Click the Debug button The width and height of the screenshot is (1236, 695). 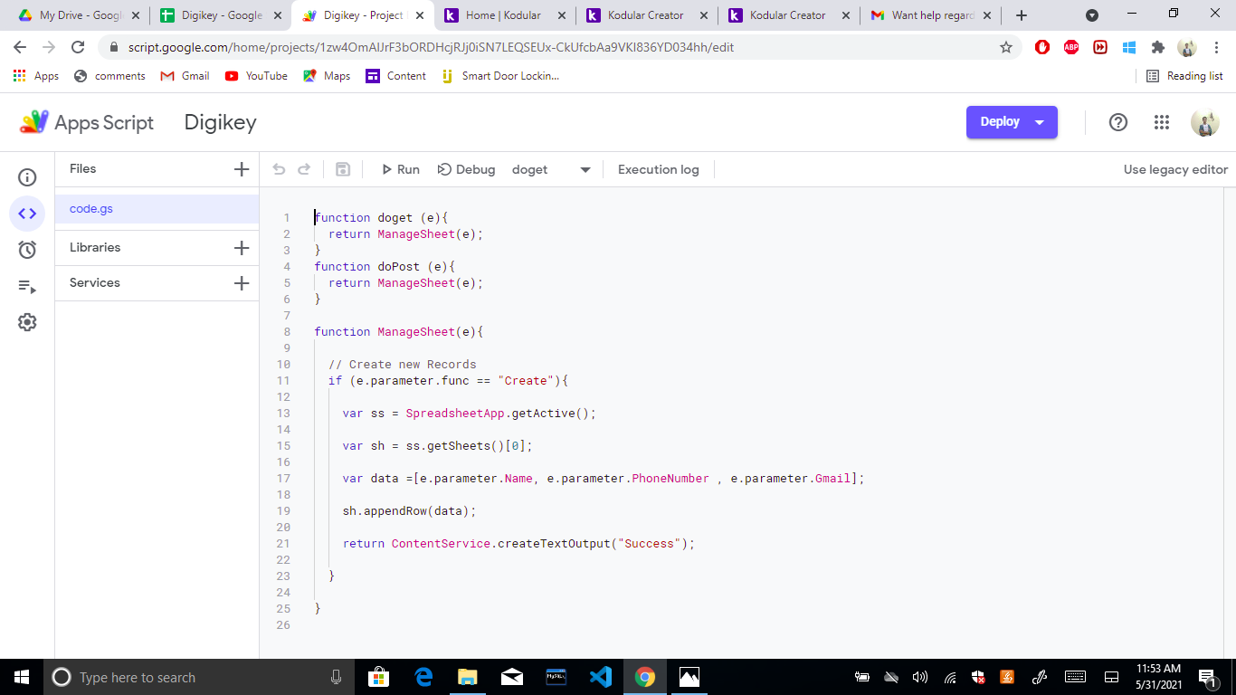[466, 169]
